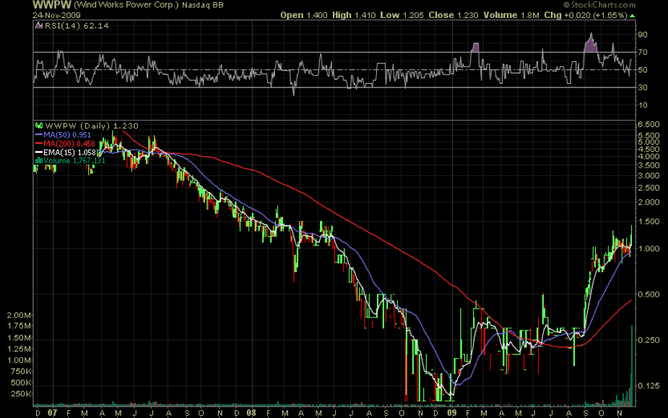Select the EMA(15) white line swatch
The width and height of the screenshot is (668, 418).
(x=39, y=152)
